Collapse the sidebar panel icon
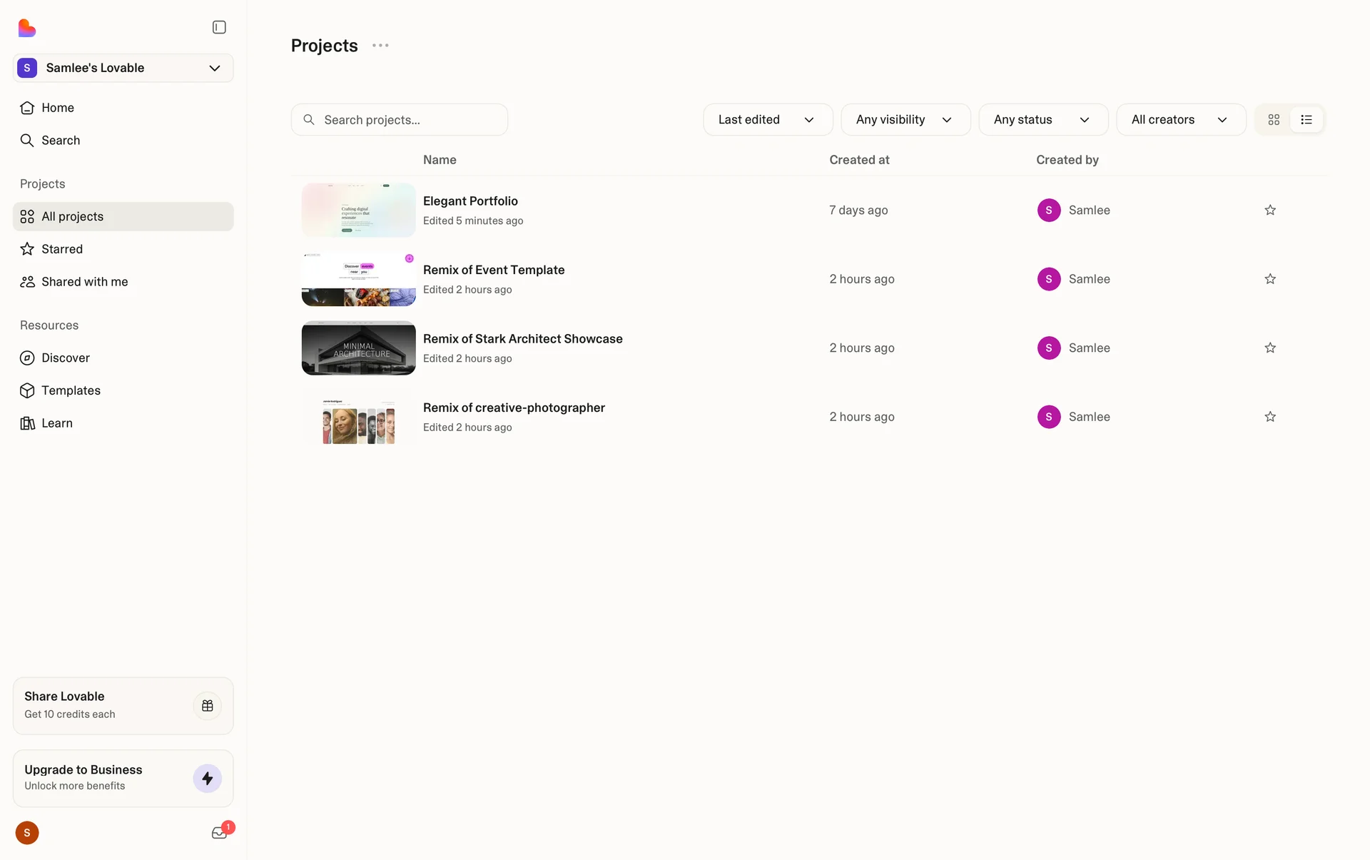1370x860 pixels. 219,27
